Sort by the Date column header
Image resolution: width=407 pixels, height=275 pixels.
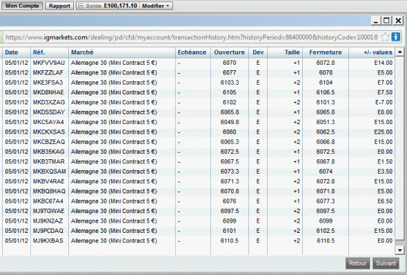tap(12, 52)
